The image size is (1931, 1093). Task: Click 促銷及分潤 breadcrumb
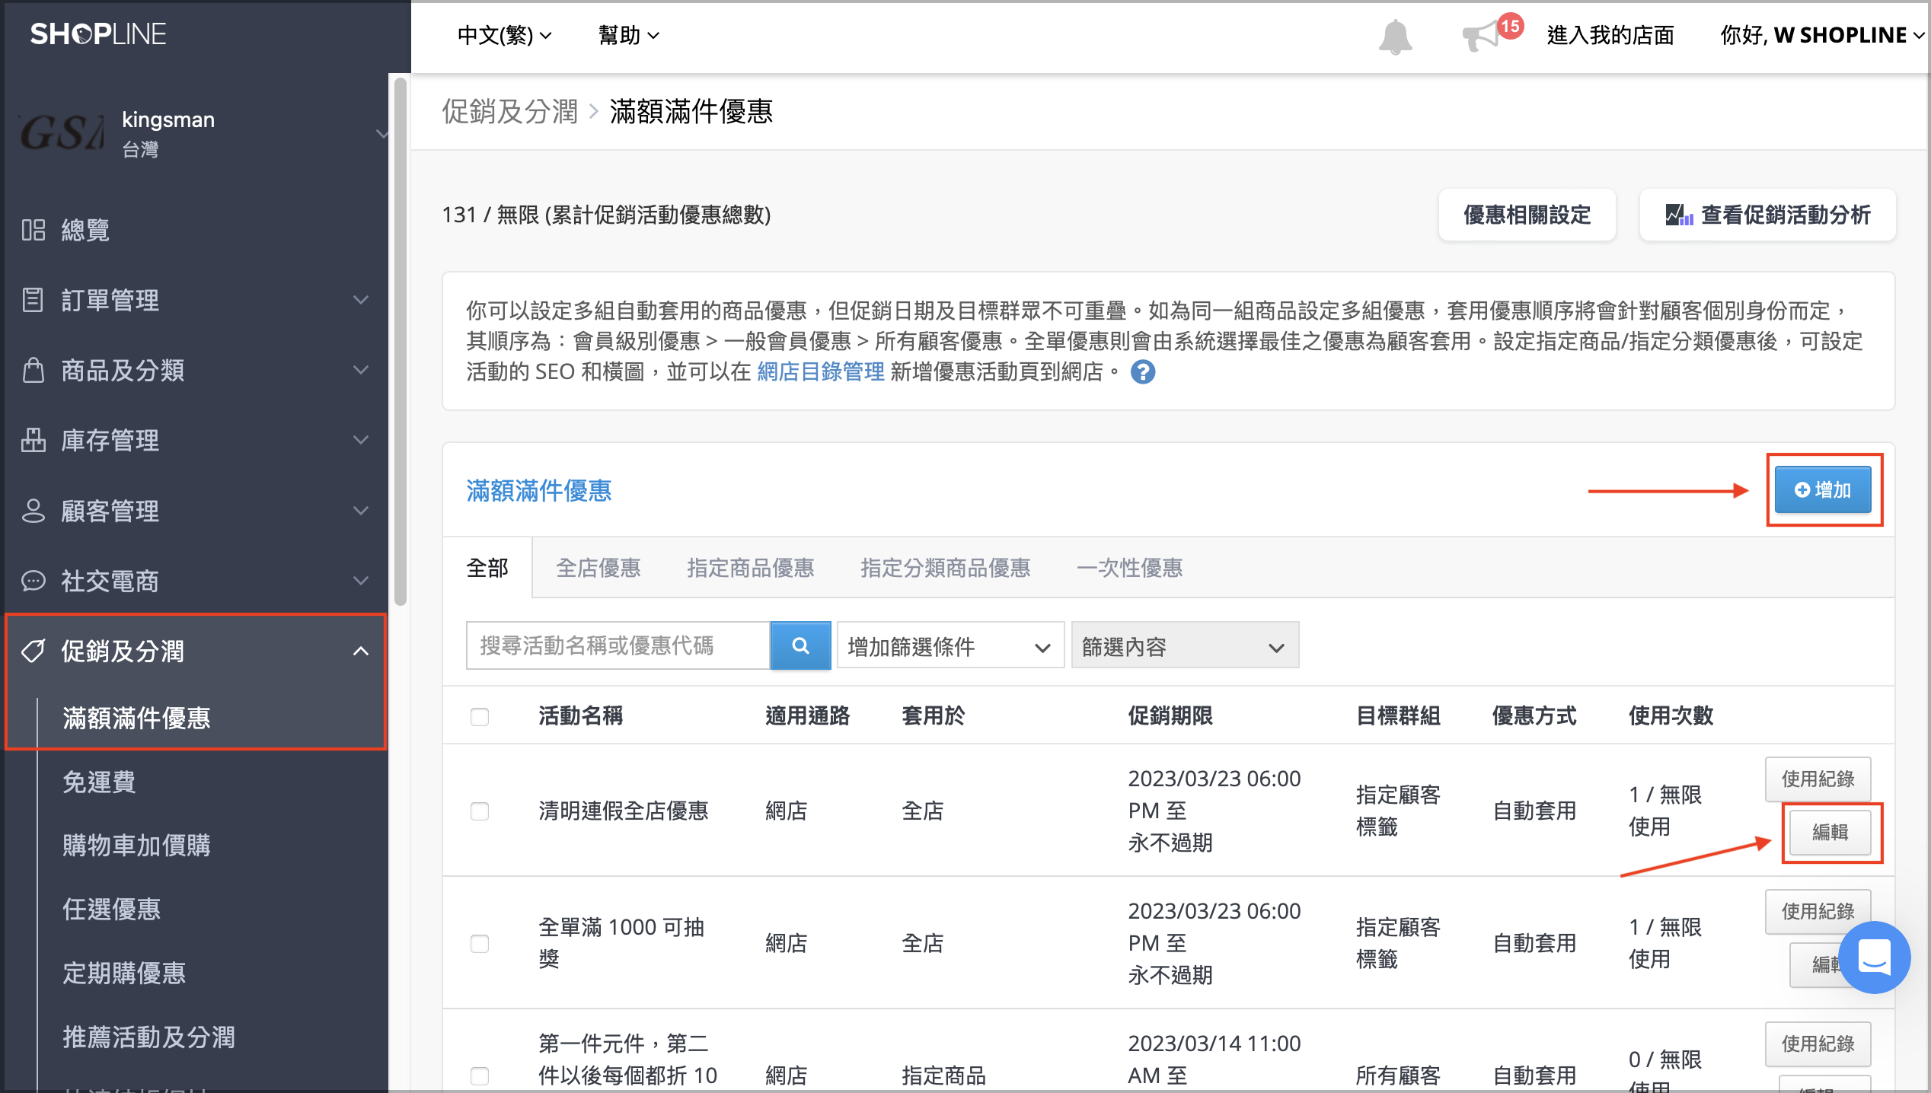[x=510, y=111]
